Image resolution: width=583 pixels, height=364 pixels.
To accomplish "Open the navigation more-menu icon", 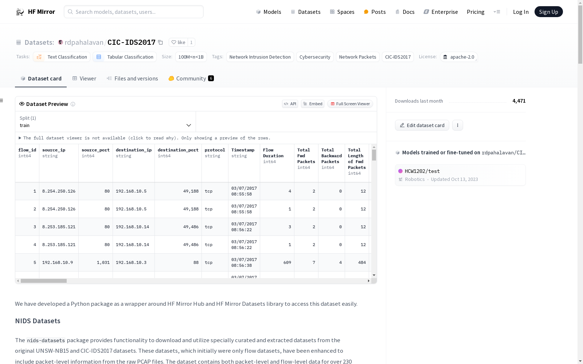I will (x=497, y=12).
